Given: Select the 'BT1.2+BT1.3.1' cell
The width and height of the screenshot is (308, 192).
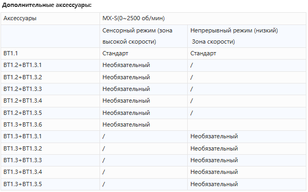Looking at the screenshot, I should (50, 65).
